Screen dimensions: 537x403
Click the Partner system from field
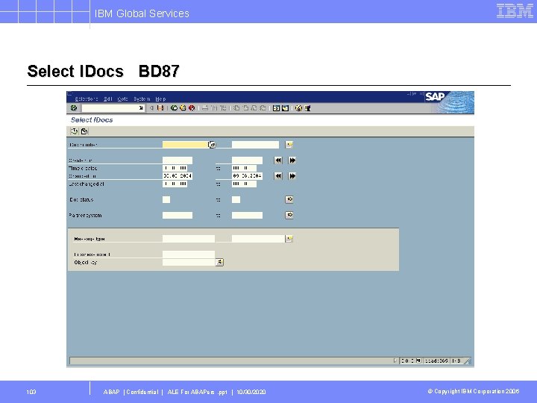tap(178, 215)
